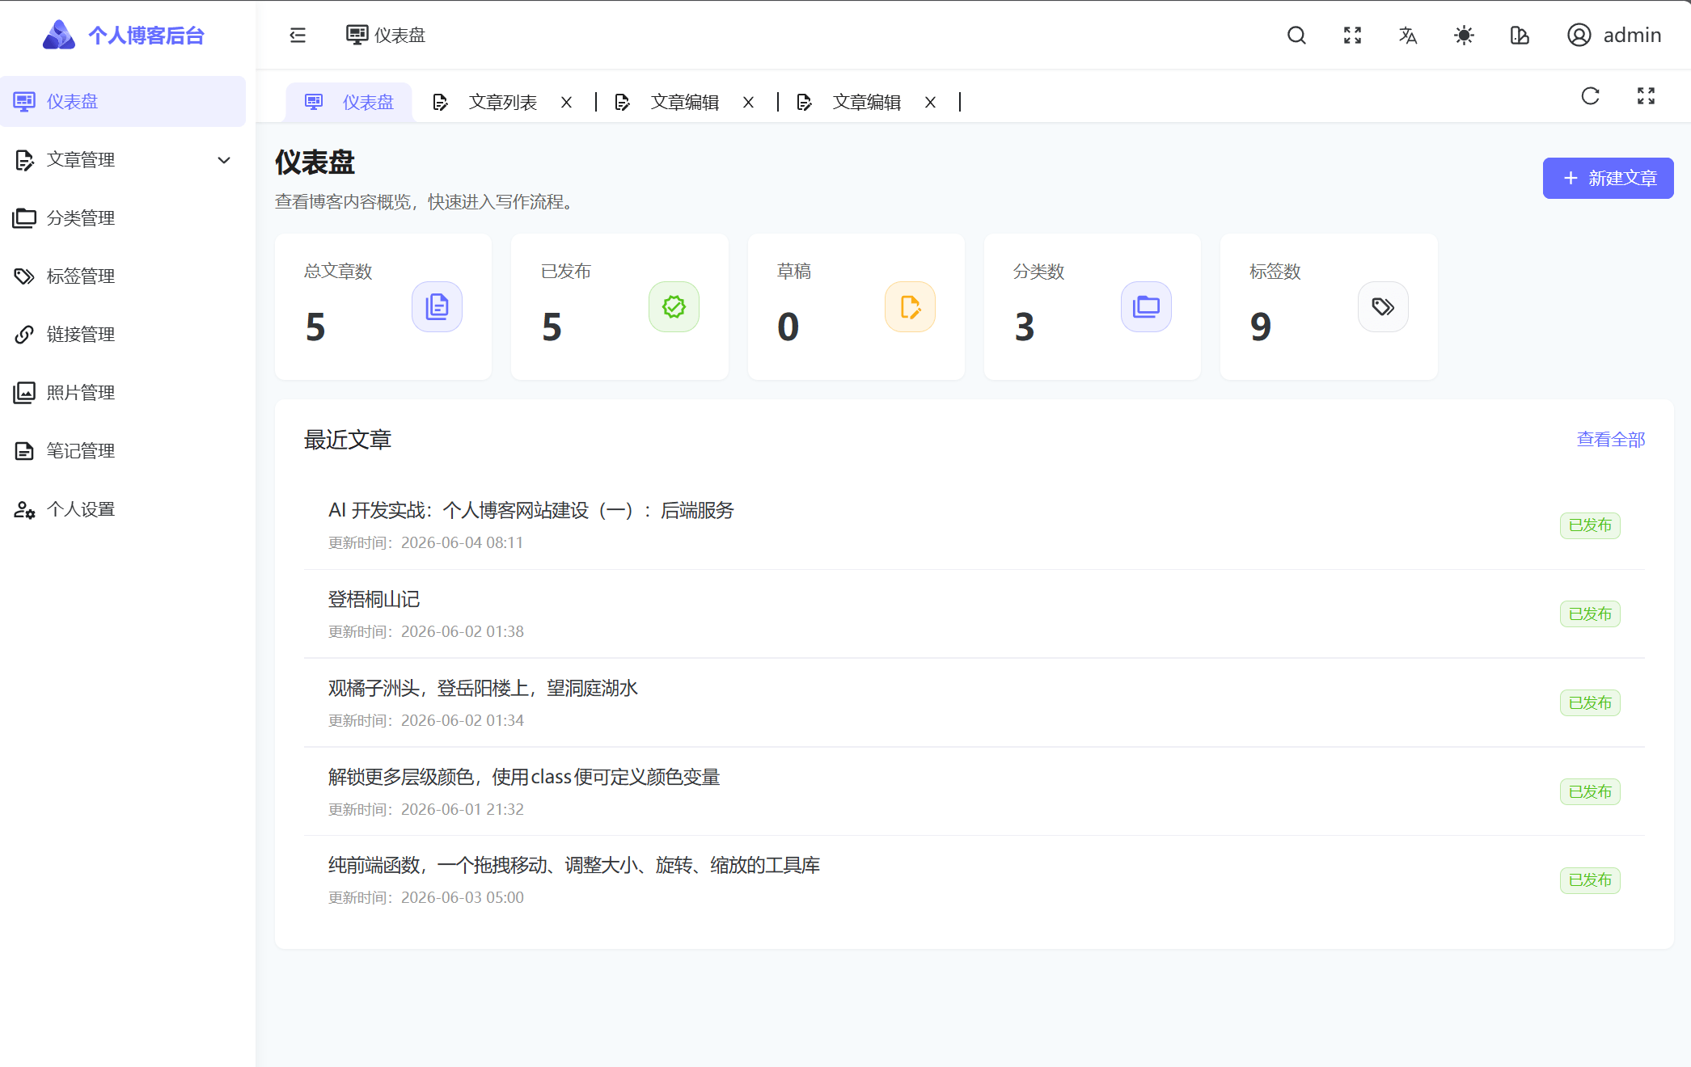Switch to the 文章列表 tab
The image size is (1691, 1067).
pos(502,102)
